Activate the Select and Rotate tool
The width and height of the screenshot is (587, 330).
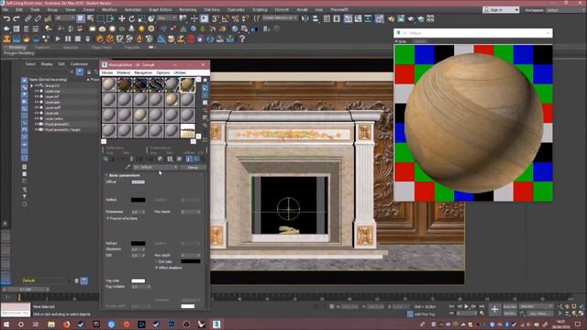[132, 18]
